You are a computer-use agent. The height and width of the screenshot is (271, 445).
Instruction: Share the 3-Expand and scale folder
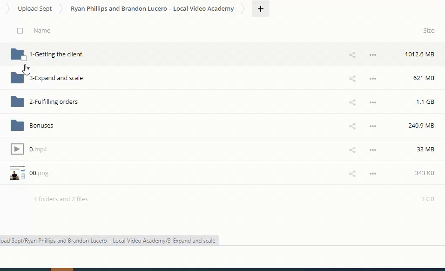[352, 79]
